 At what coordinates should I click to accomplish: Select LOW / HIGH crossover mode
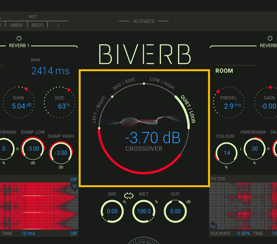click(162, 83)
